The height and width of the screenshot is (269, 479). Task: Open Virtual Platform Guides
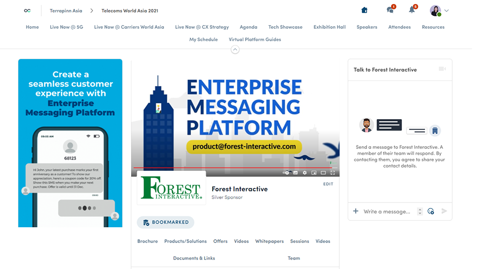[255, 39]
